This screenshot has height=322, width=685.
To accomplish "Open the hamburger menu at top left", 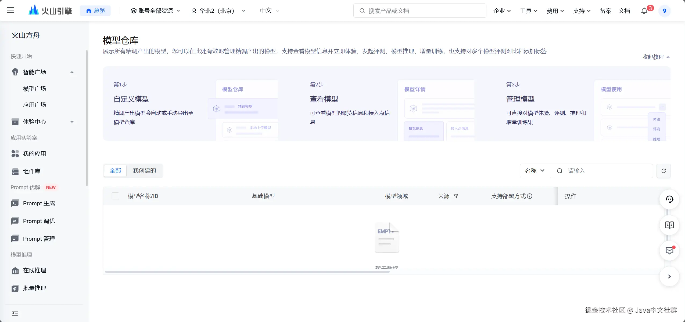I will click(10, 10).
